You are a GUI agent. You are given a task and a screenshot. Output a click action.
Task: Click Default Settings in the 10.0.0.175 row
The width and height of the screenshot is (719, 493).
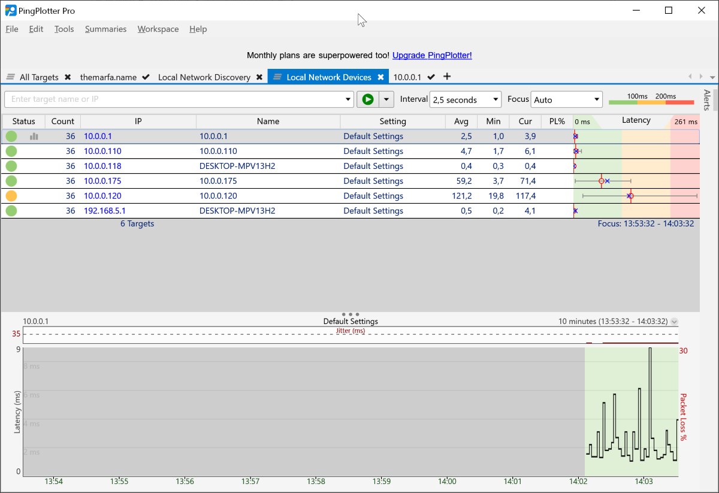click(373, 181)
